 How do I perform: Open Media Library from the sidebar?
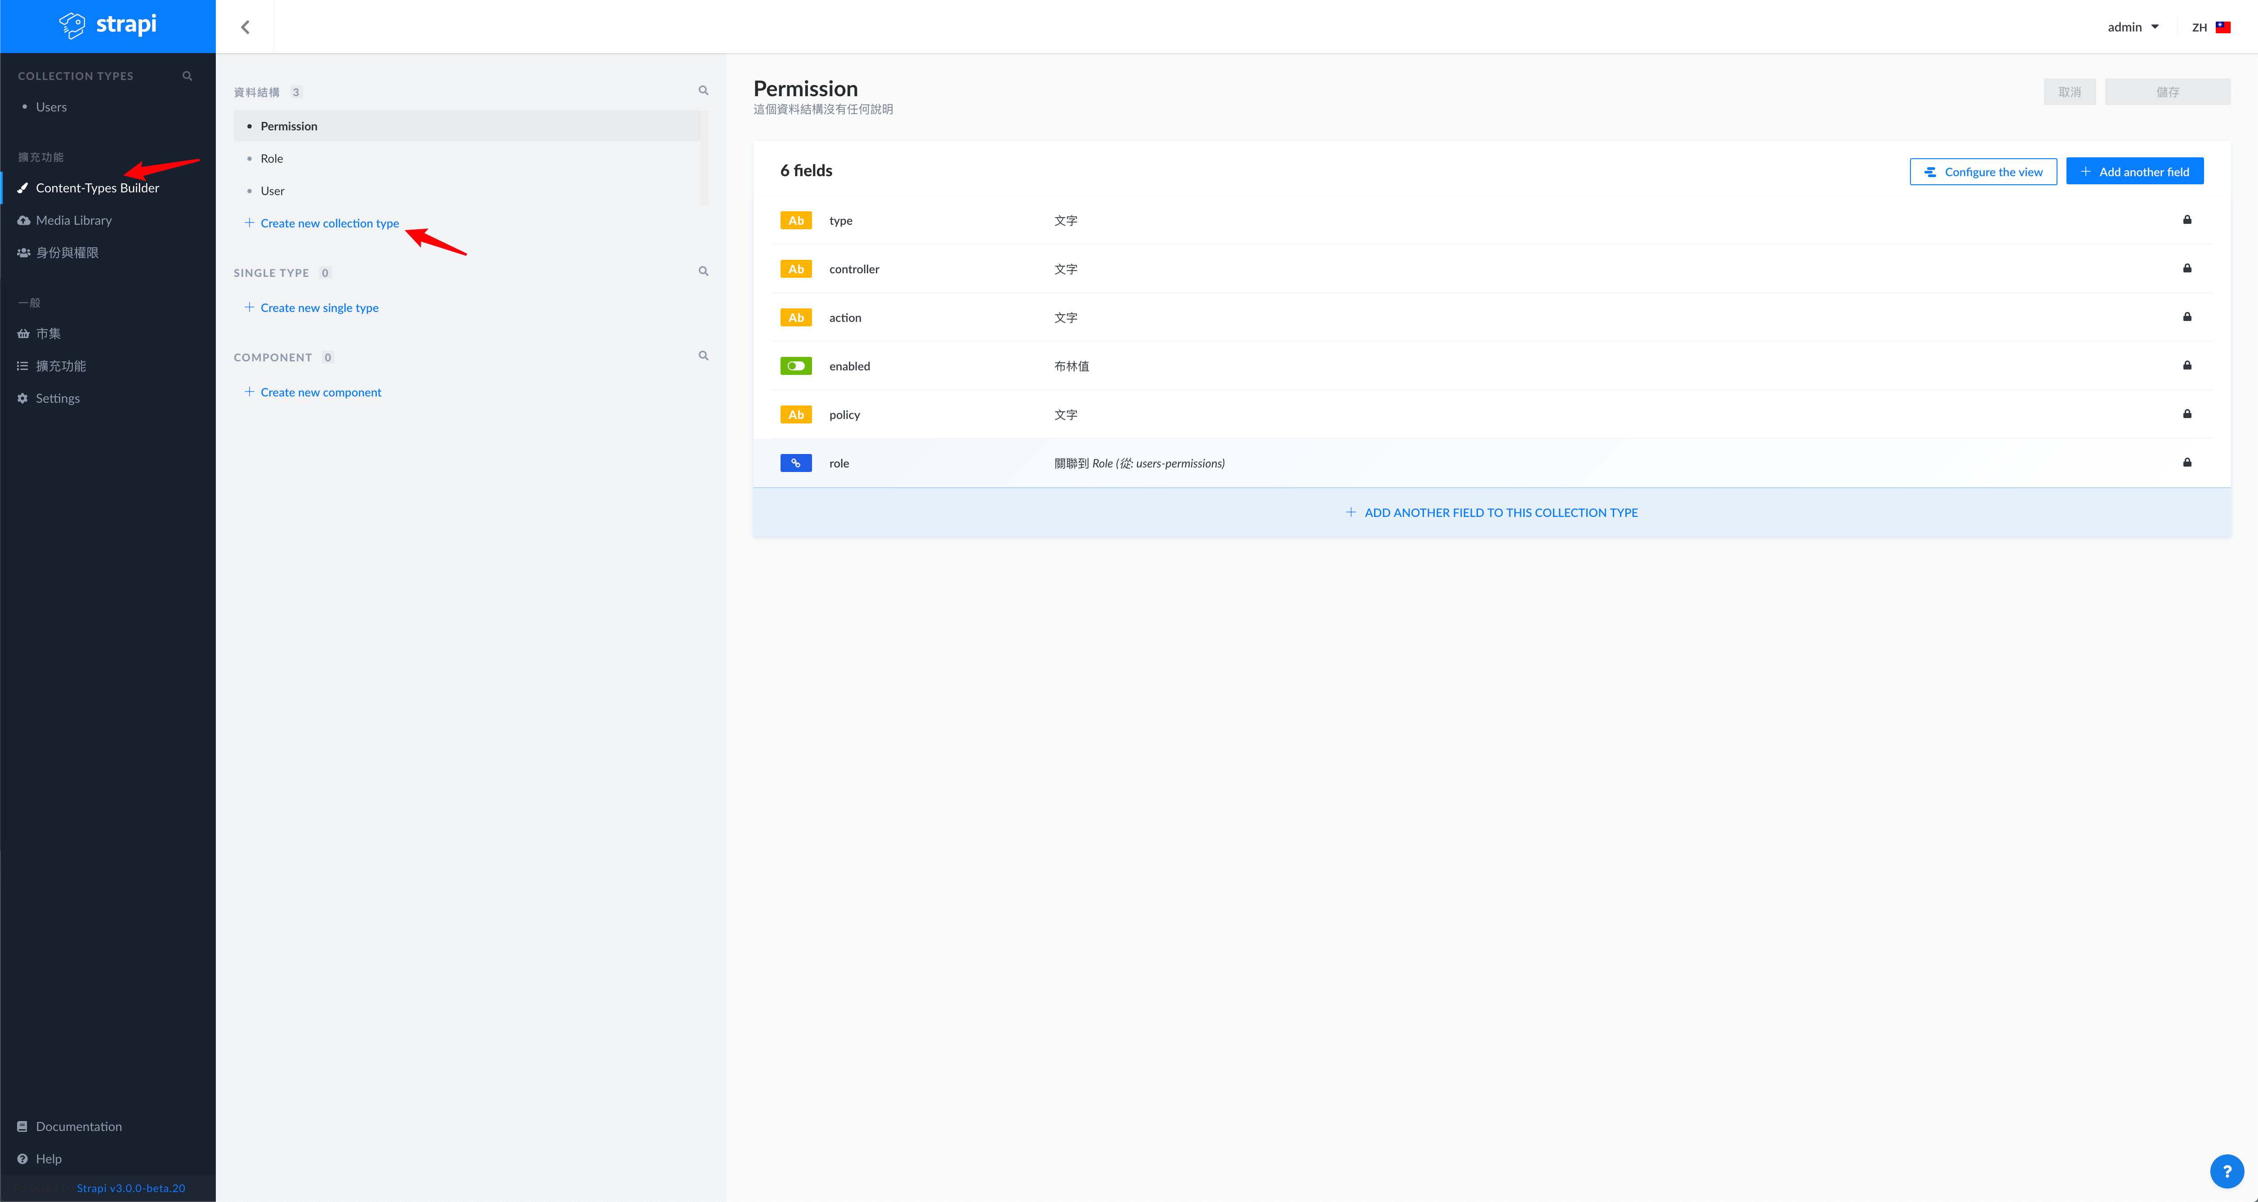tap(74, 220)
